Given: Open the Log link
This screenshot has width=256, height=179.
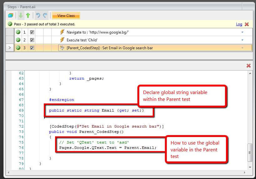Looking at the screenshot, I should tap(239, 24).
